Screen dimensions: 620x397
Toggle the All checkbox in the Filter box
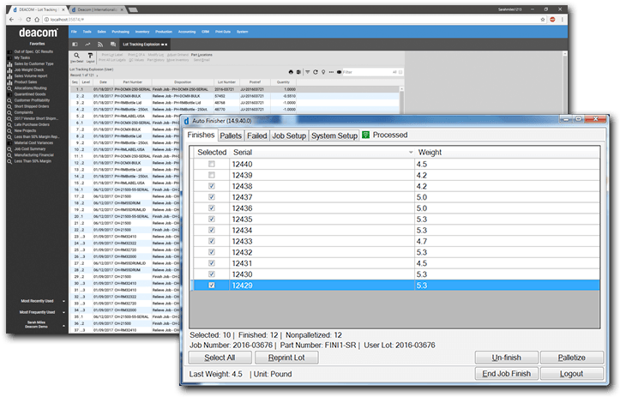coord(400,72)
